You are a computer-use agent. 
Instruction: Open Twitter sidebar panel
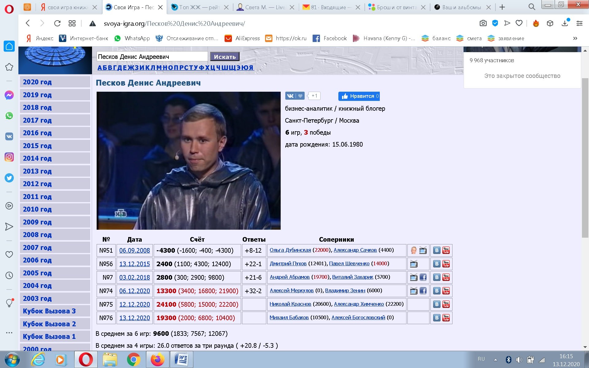pyautogui.click(x=9, y=178)
